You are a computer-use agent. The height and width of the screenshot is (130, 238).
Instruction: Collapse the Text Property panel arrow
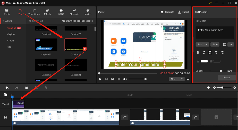pyautogui.click(x=193, y=45)
